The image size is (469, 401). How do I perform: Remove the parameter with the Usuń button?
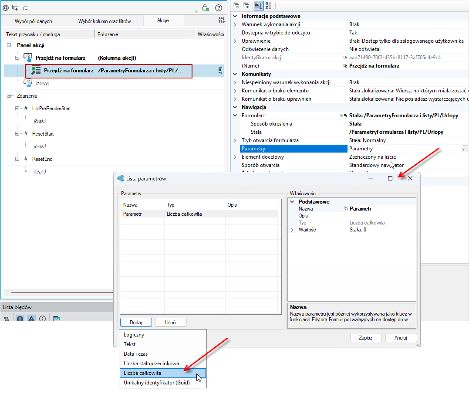(x=171, y=322)
